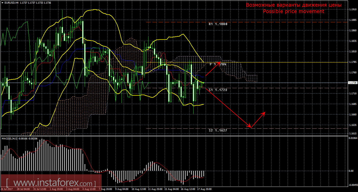
Task: Click the -0.00493 MACD scale value
Action: 353,185
